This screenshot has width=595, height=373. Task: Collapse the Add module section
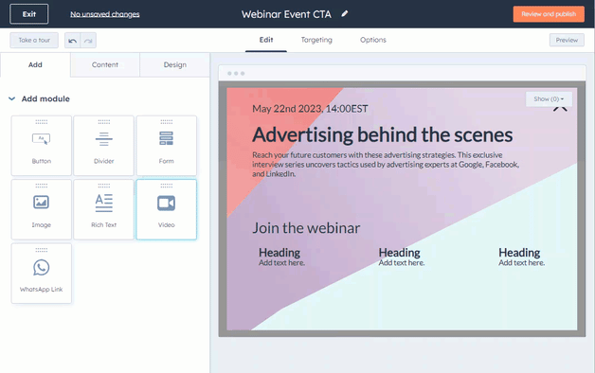coord(11,98)
